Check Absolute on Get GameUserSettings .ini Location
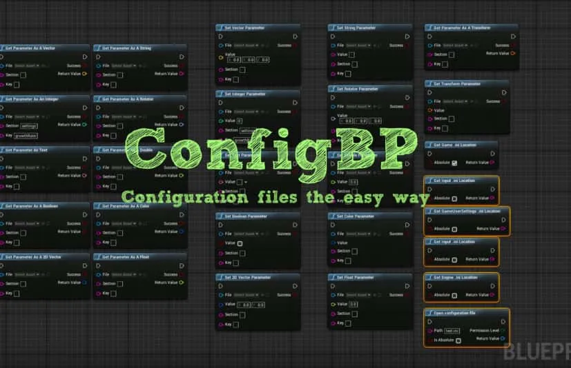The image size is (571, 368). pyautogui.click(x=454, y=229)
